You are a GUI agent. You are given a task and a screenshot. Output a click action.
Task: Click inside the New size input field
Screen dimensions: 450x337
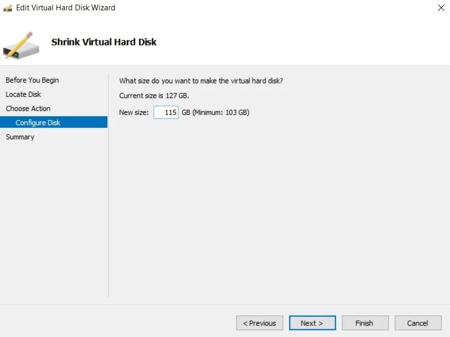165,112
